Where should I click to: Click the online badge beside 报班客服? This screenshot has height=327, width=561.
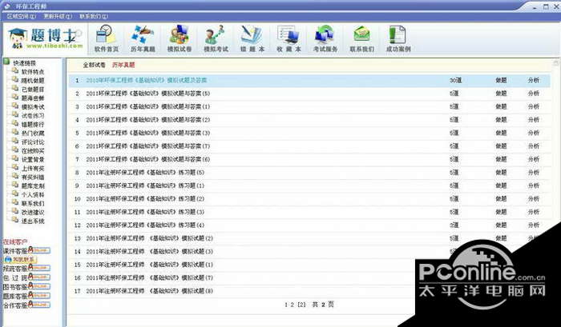39,268
